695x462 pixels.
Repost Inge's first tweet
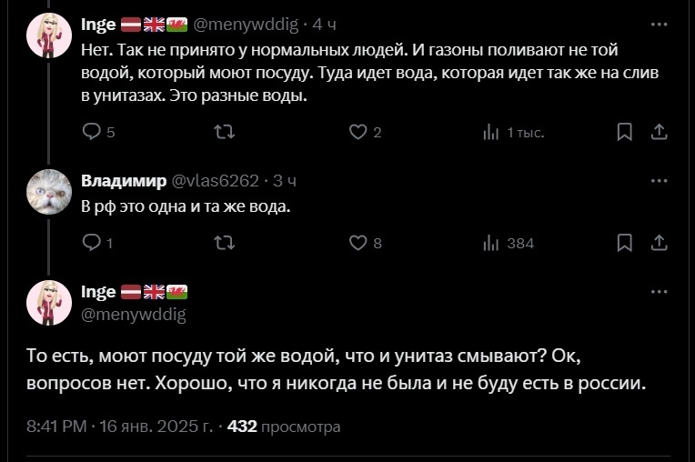[x=224, y=132]
